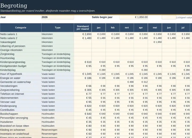Select Energie en water jul amount € 186
Viewport: 192px width, 138px height.
(x=183, y=78)
